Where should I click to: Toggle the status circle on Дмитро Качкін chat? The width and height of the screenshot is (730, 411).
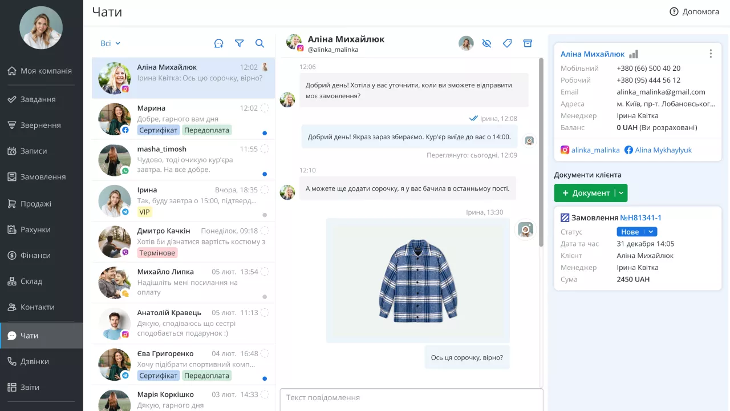coord(265,231)
